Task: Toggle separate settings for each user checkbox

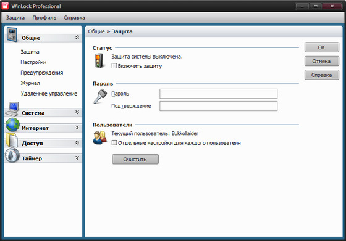Action: pyautogui.click(x=114, y=142)
